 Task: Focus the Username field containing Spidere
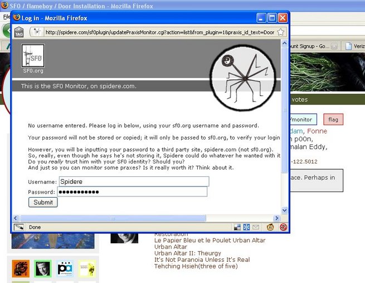point(134,181)
